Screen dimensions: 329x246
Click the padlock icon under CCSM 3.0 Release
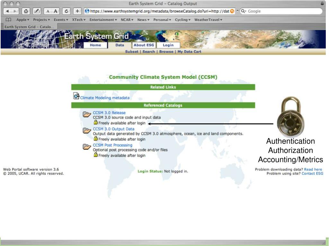pyautogui.click(x=95, y=122)
